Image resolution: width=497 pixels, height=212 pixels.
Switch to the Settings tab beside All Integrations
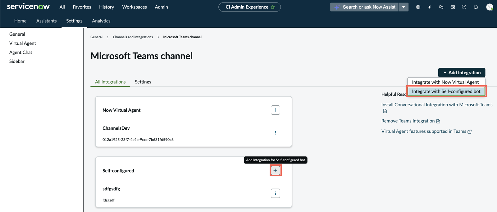[143, 82]
